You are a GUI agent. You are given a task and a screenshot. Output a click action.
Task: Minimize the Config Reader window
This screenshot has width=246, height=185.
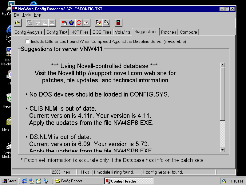(222, 9)
